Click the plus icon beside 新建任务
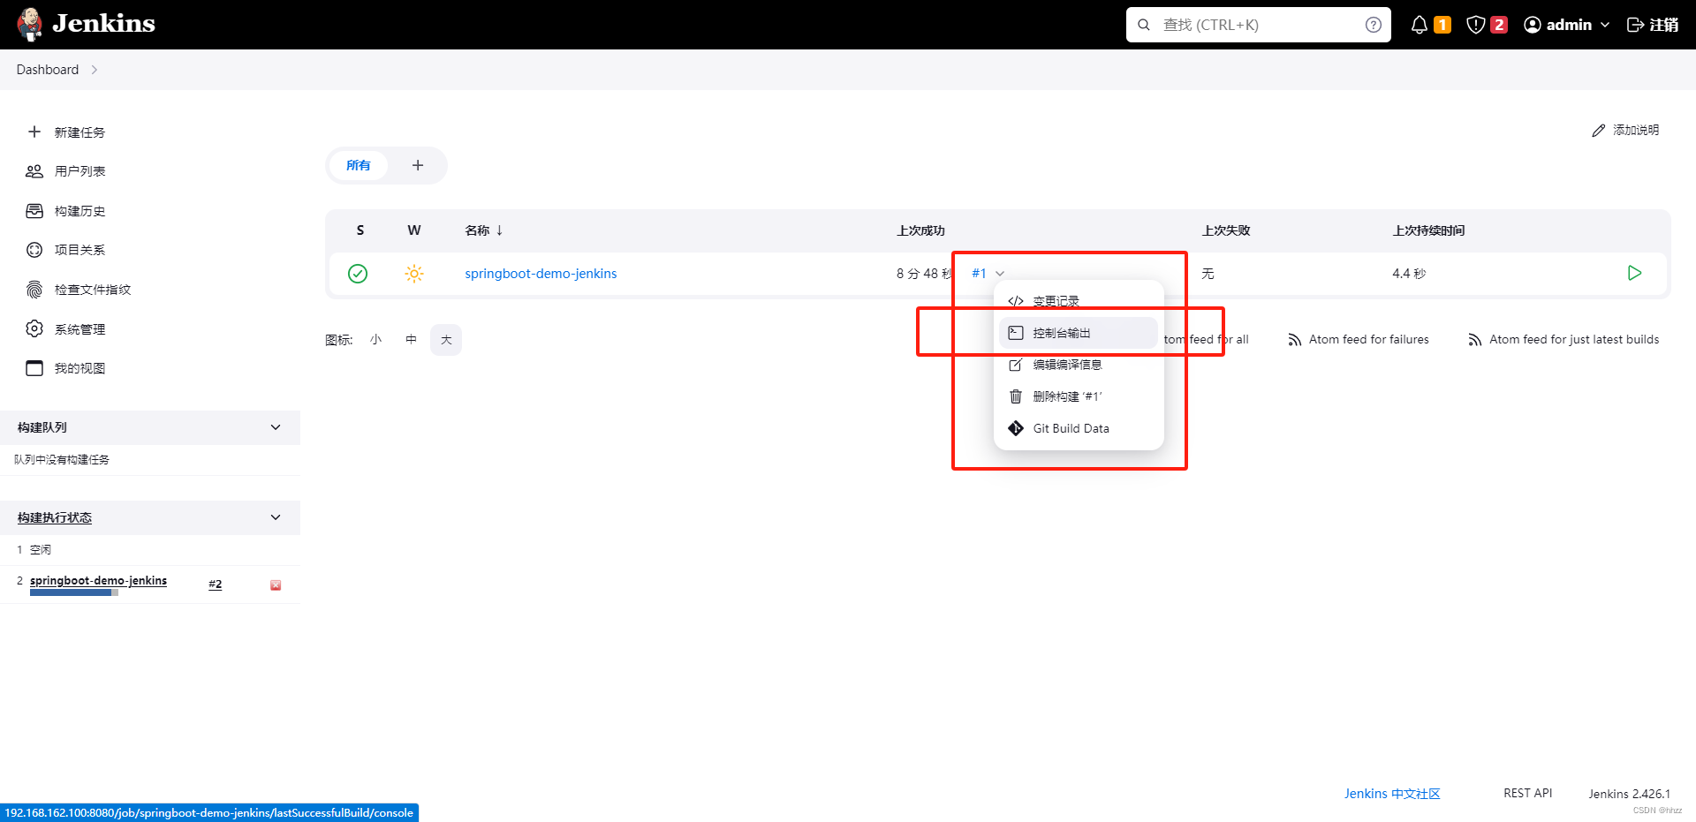Screen dimensions: 1696x822 (34, 132)
